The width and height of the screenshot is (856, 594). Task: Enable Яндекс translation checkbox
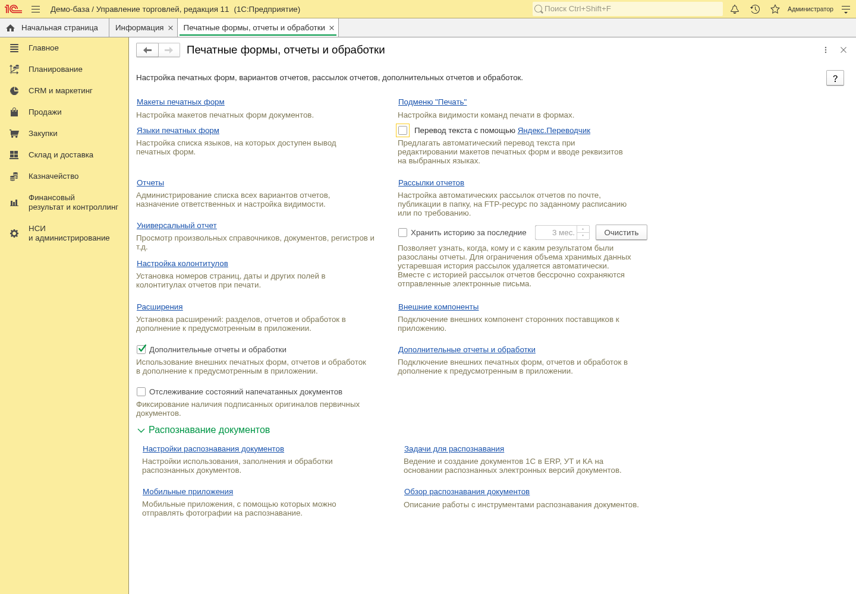(x=403, y=131)
